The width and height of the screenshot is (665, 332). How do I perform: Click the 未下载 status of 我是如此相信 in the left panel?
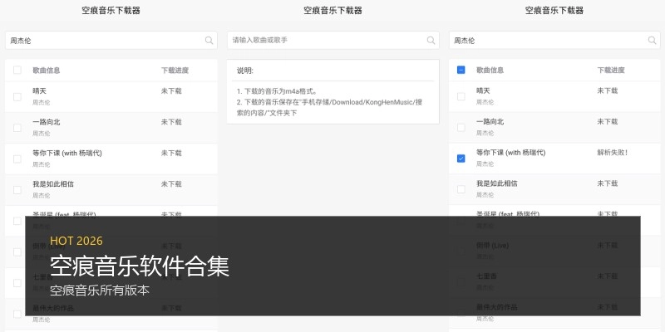171,183
